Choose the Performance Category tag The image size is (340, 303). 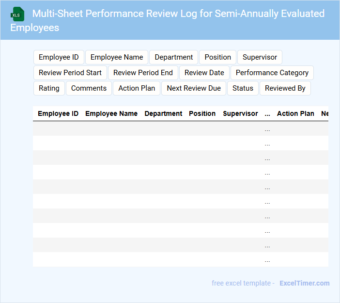pyautogui.click(x=272, y=73)
